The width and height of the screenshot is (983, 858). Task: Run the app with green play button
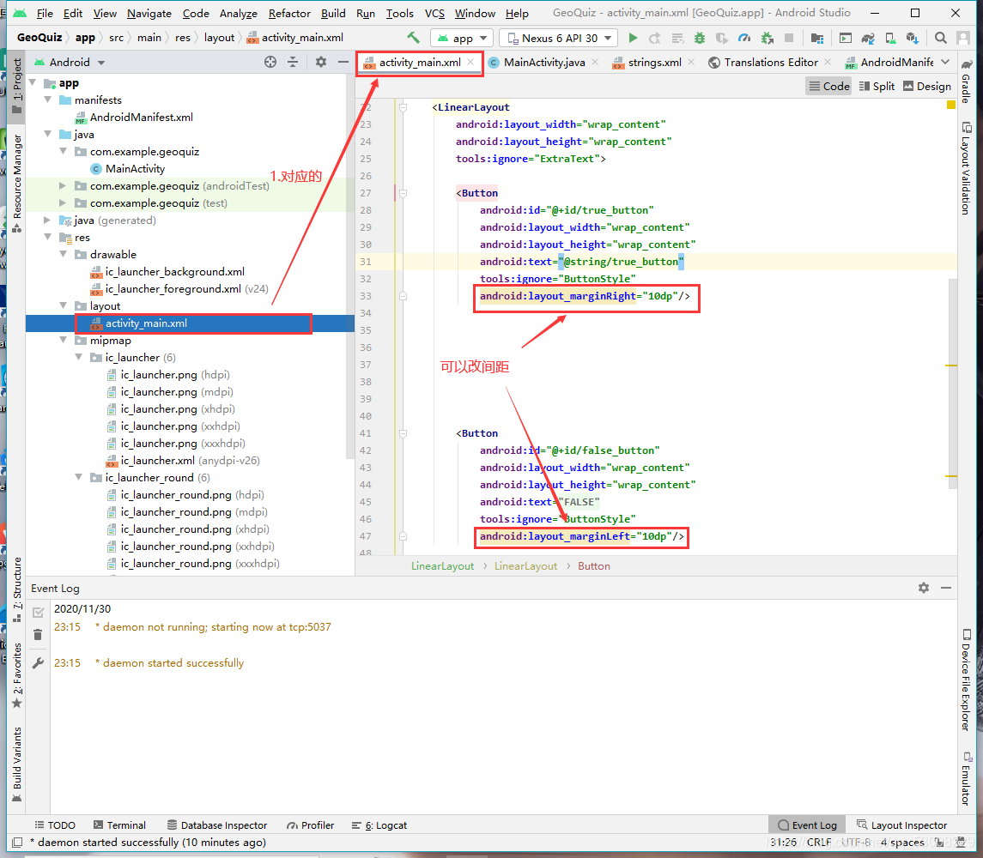[634, 39]
